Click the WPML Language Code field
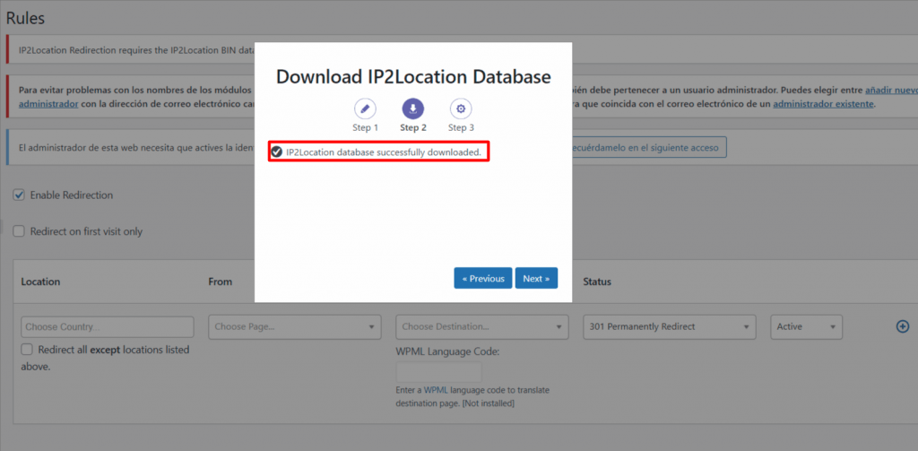 click(438, 372)
